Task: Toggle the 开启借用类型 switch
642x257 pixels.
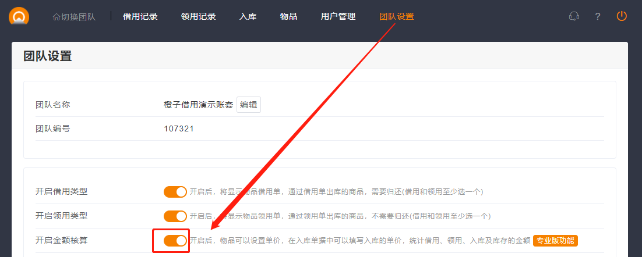Action: pos(175,191)
